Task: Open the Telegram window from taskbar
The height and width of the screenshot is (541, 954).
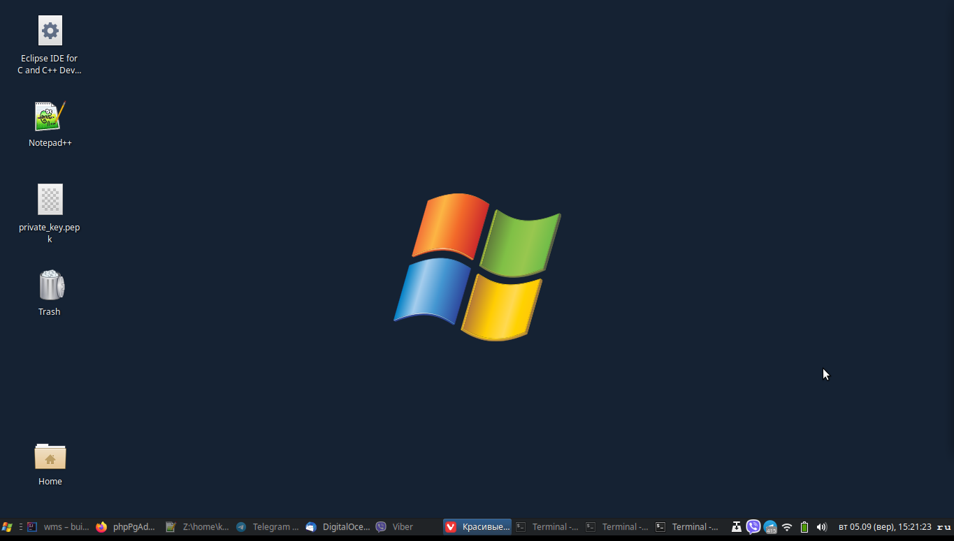Action: (x=267, y=527)
